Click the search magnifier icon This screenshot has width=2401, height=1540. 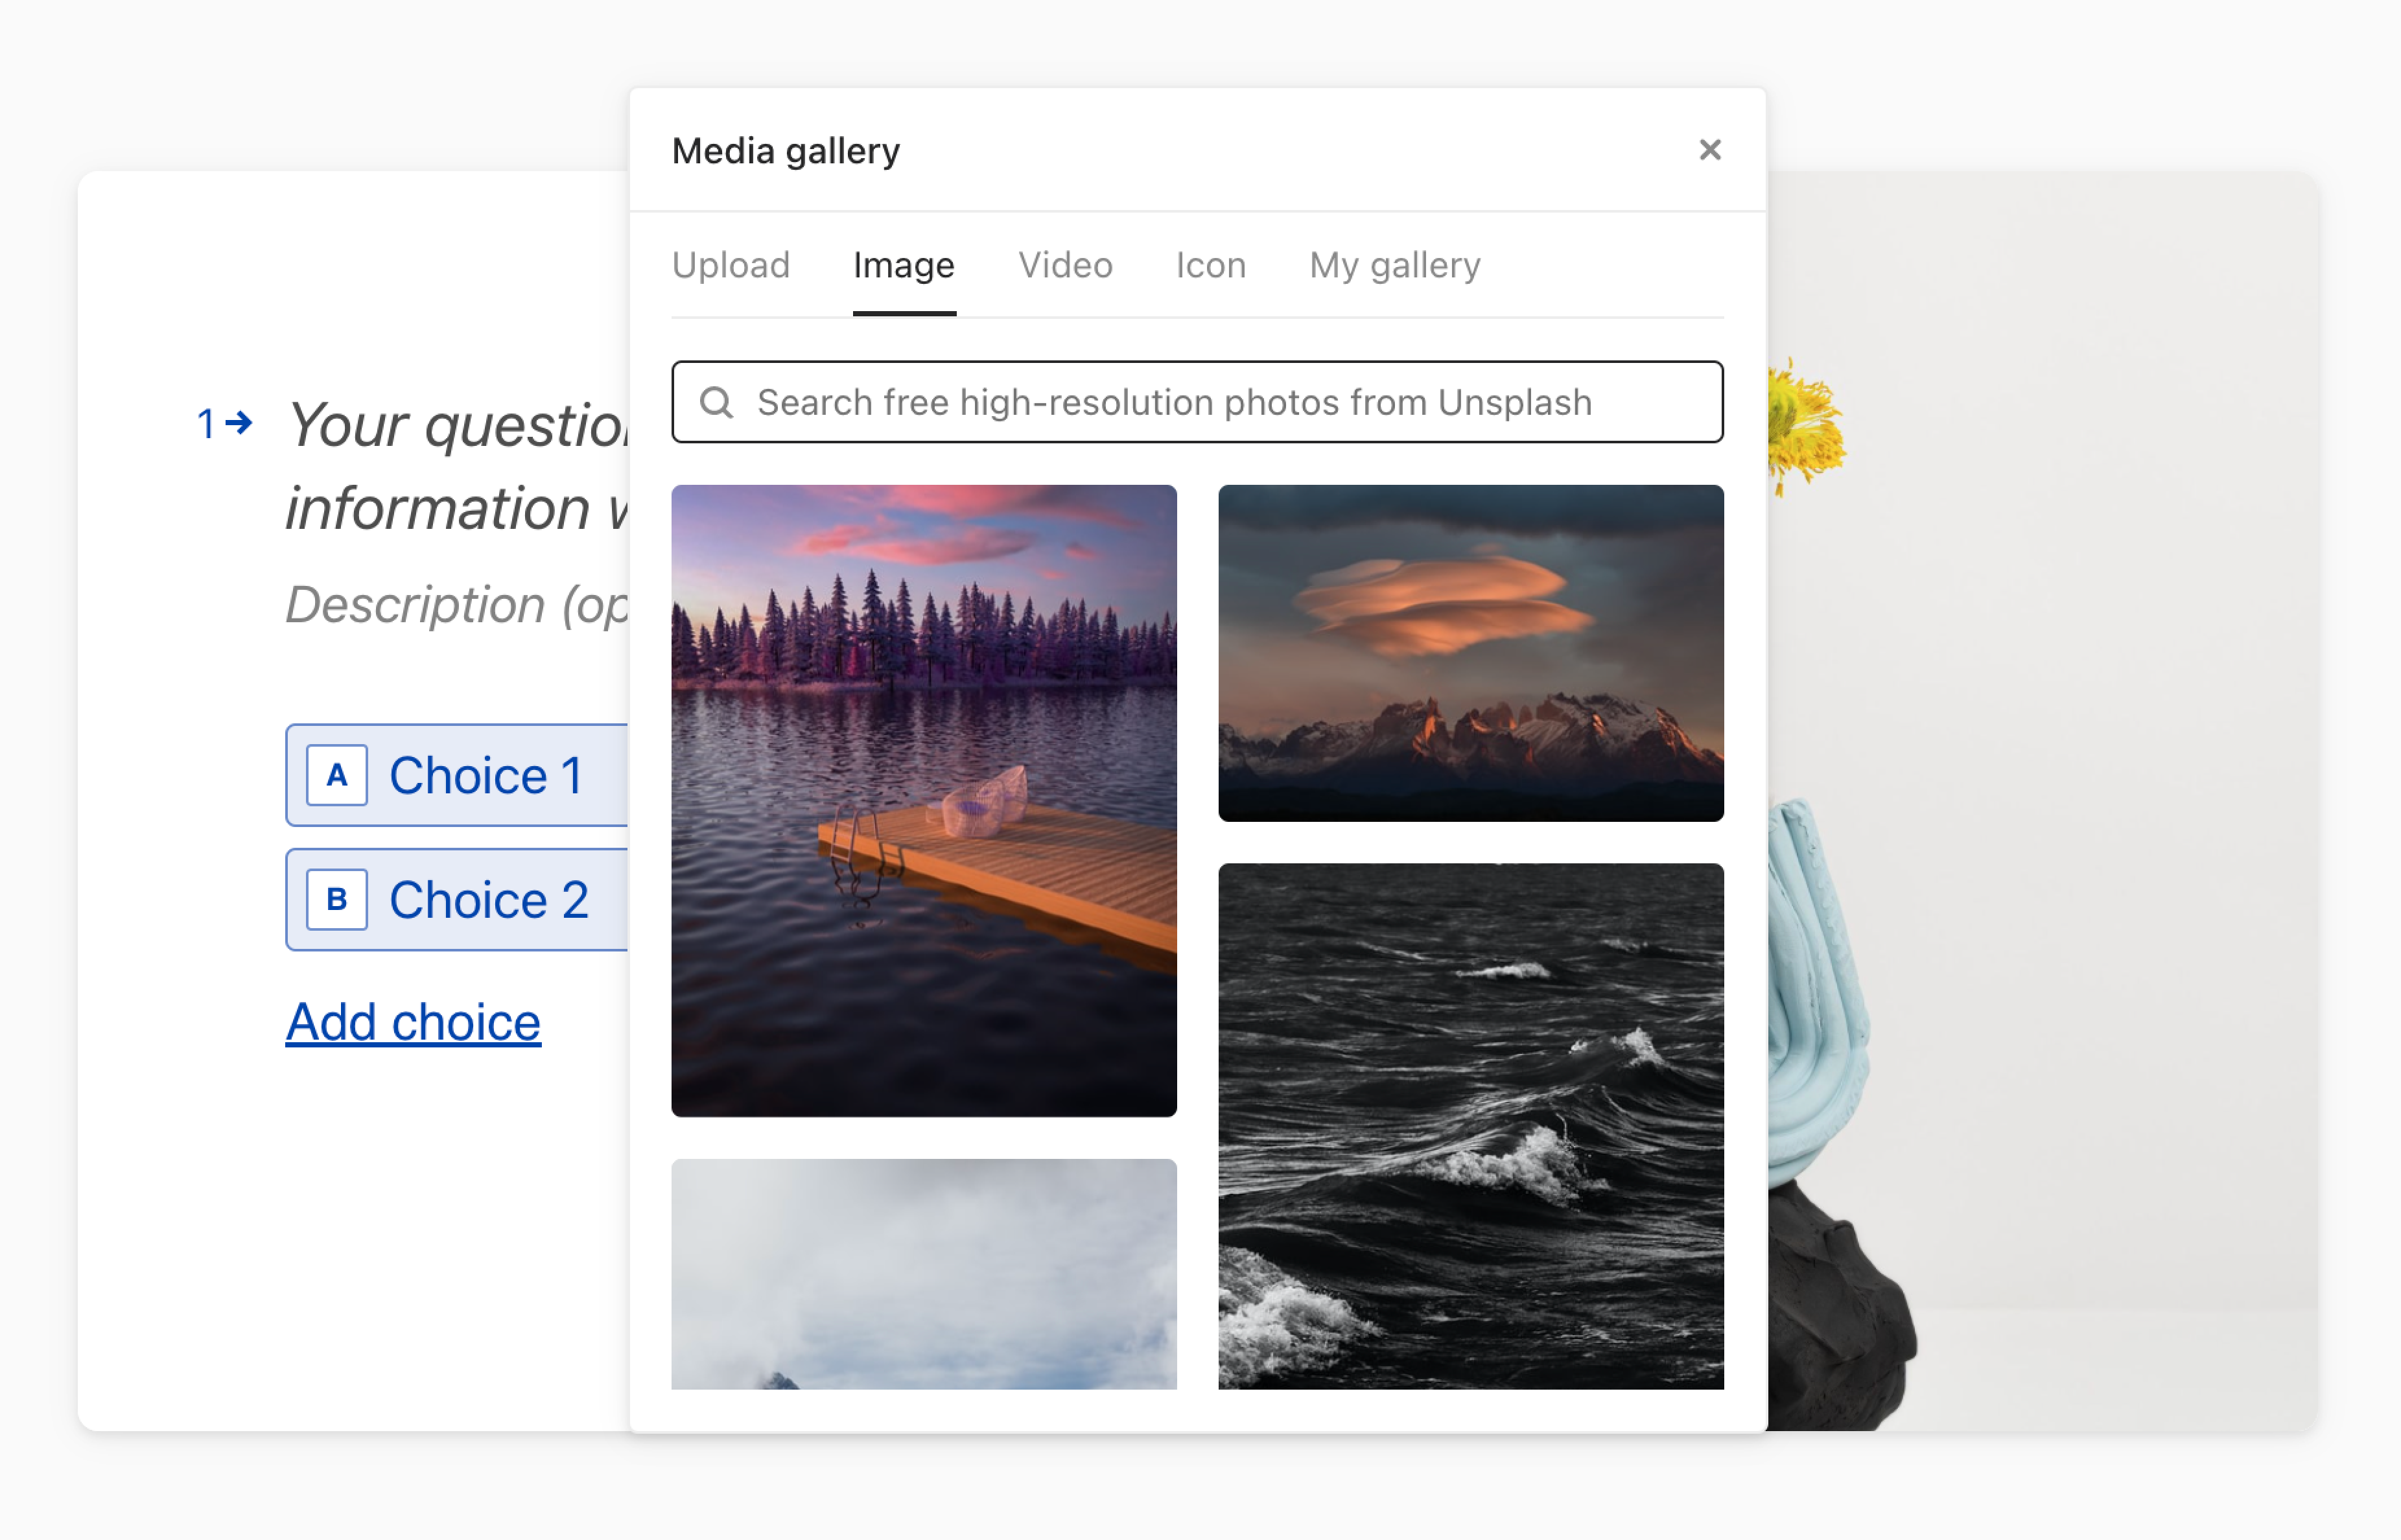click(716, 402)
